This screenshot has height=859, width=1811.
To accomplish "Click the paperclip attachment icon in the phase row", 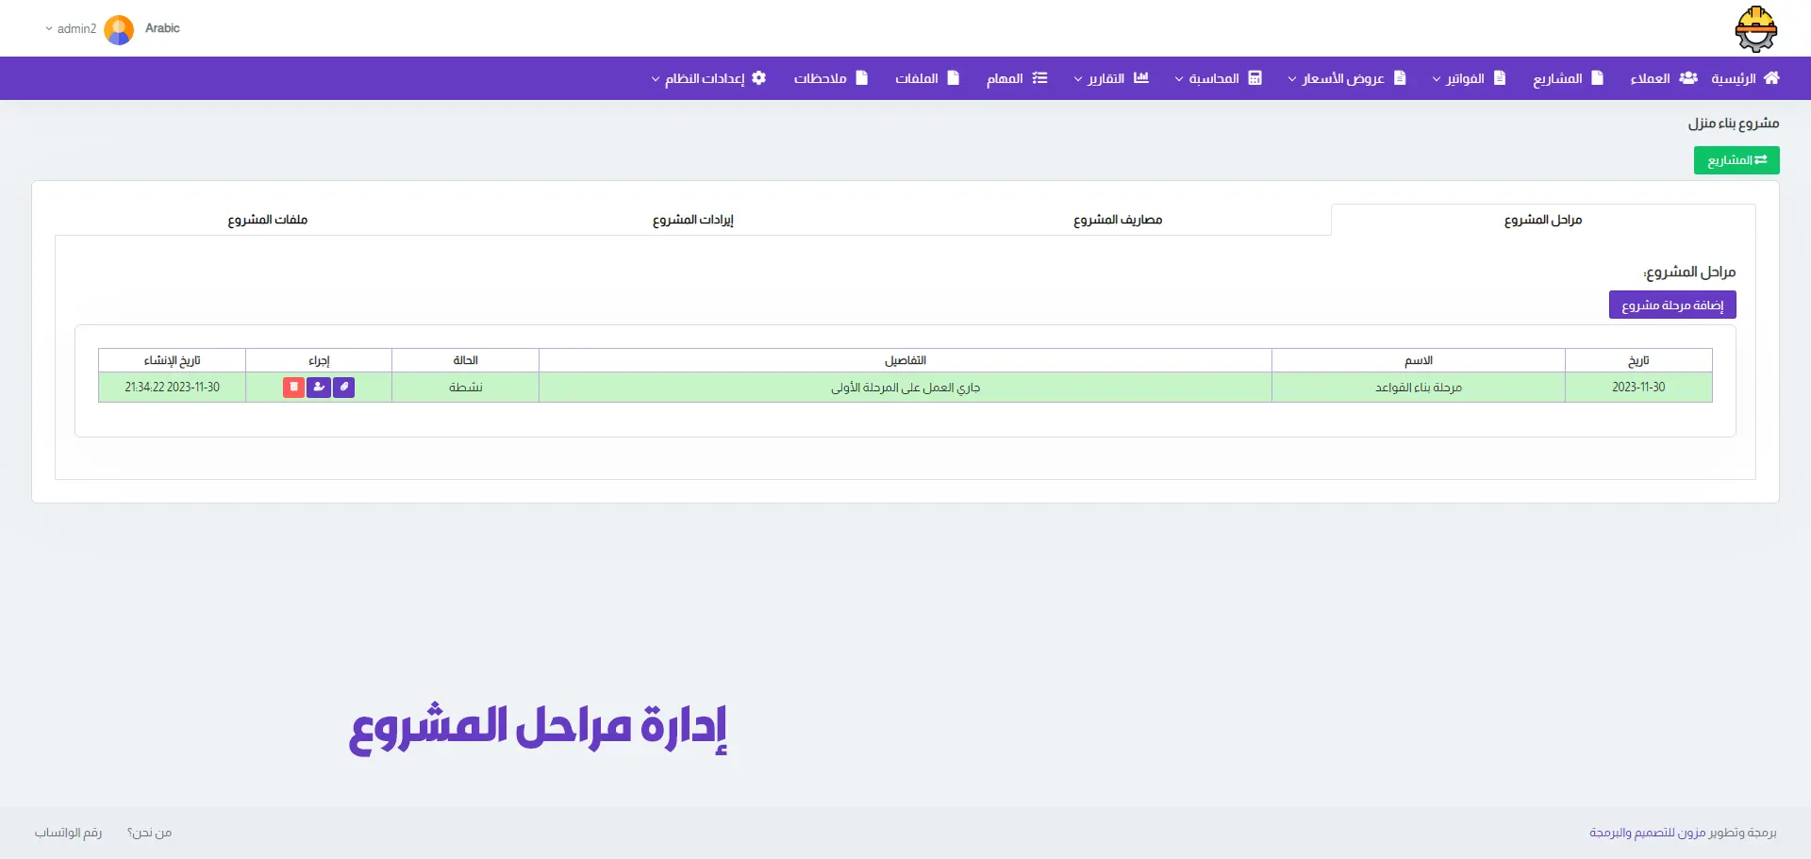I will coord(344,387).
